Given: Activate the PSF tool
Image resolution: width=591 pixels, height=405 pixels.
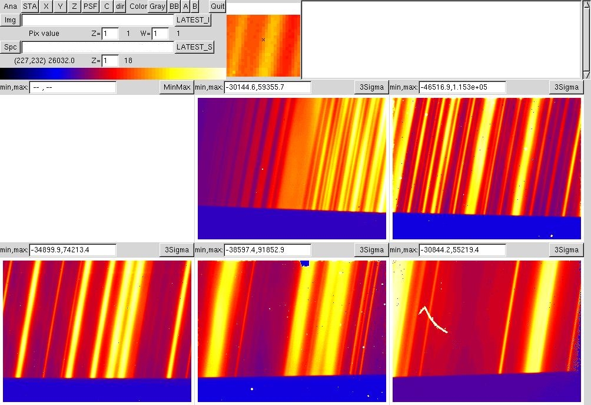Looking at the screenshot, I should pyautogui.click(x=90, y=6).
